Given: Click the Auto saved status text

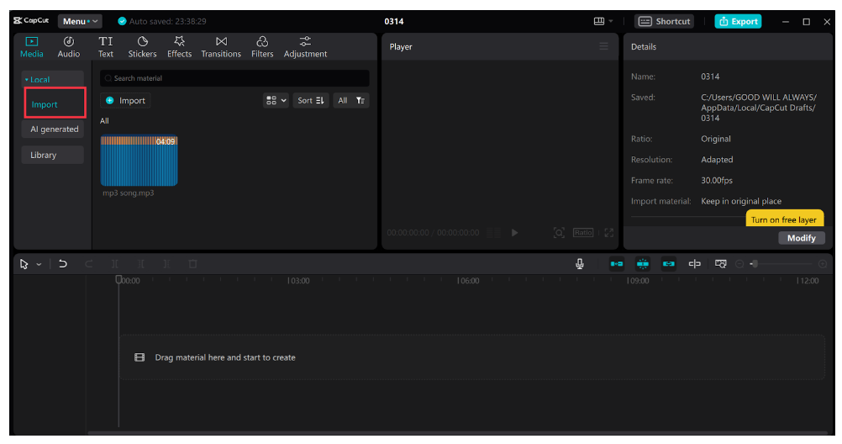Looking at the screenshot, I should tap(167, 22).
